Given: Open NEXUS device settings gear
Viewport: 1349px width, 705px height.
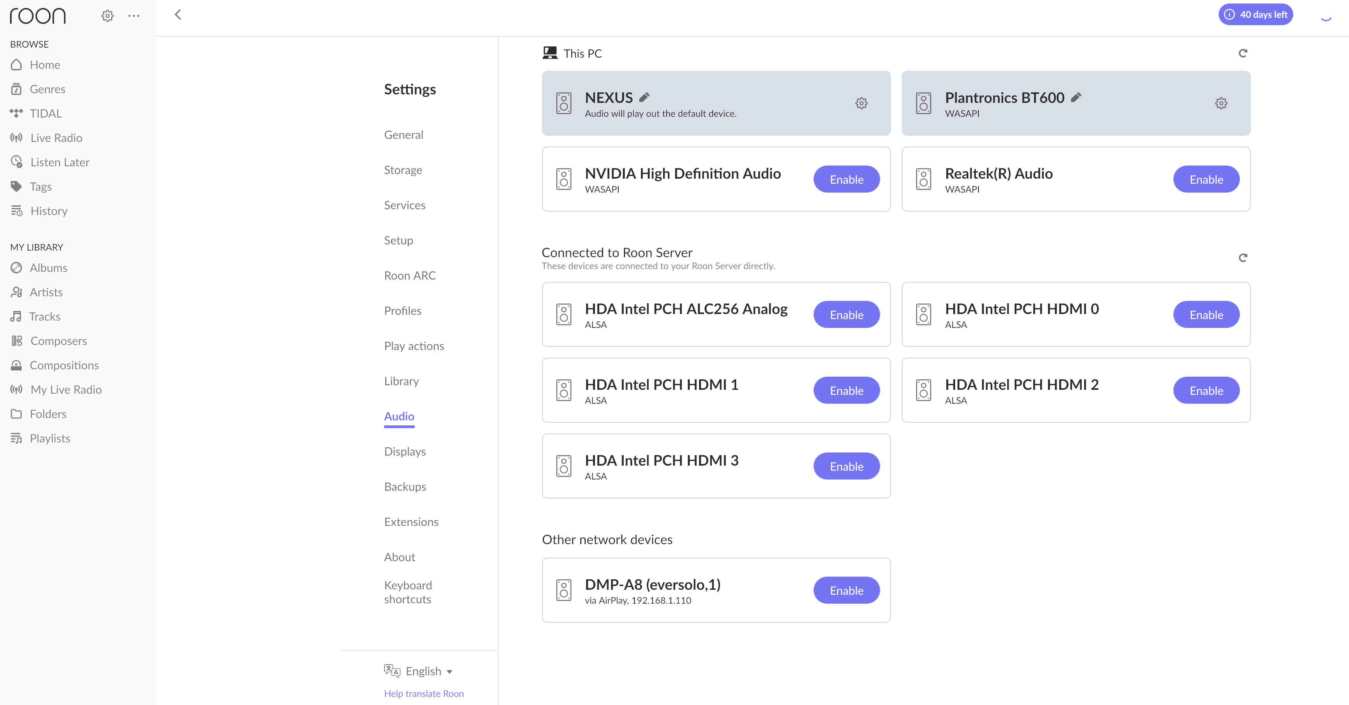Looking at the screenshot, I should coord(861,103).
